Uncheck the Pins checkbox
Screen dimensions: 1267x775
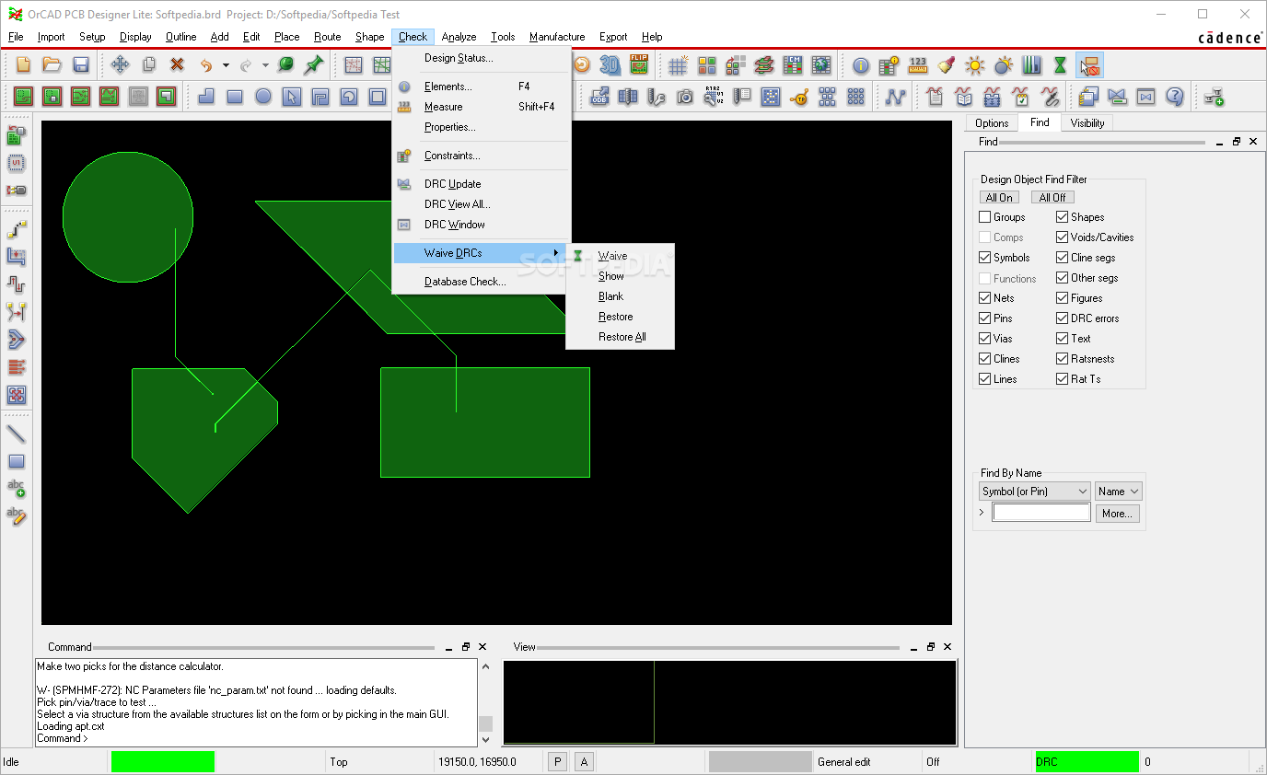[985, 318]
